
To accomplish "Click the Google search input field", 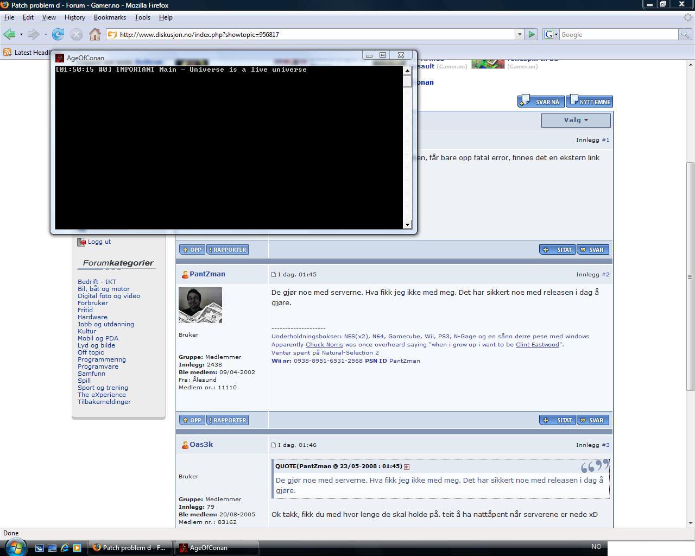I will pos(619,34).
